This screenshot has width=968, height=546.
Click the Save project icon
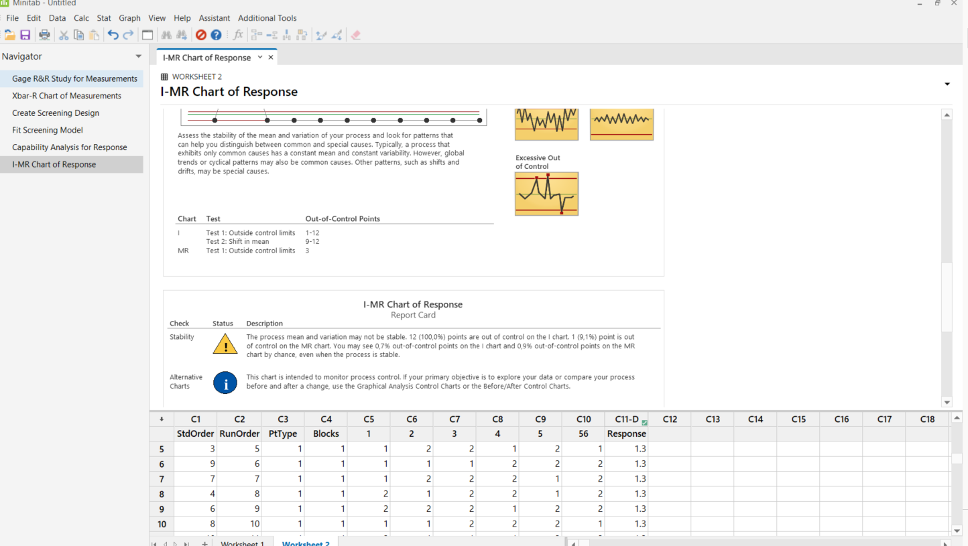(25, 35)
